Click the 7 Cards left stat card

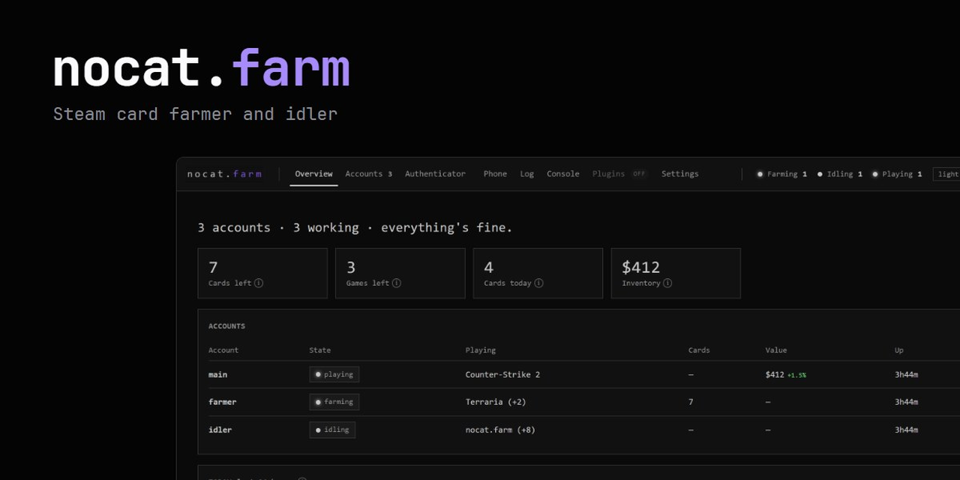(x=262, y=273)
